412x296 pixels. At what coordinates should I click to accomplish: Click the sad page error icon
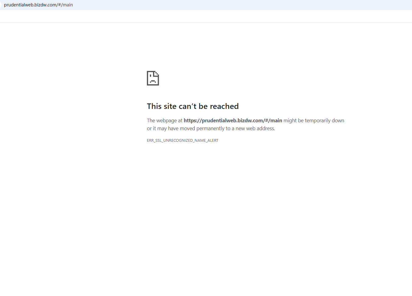[x=153, y=78]
